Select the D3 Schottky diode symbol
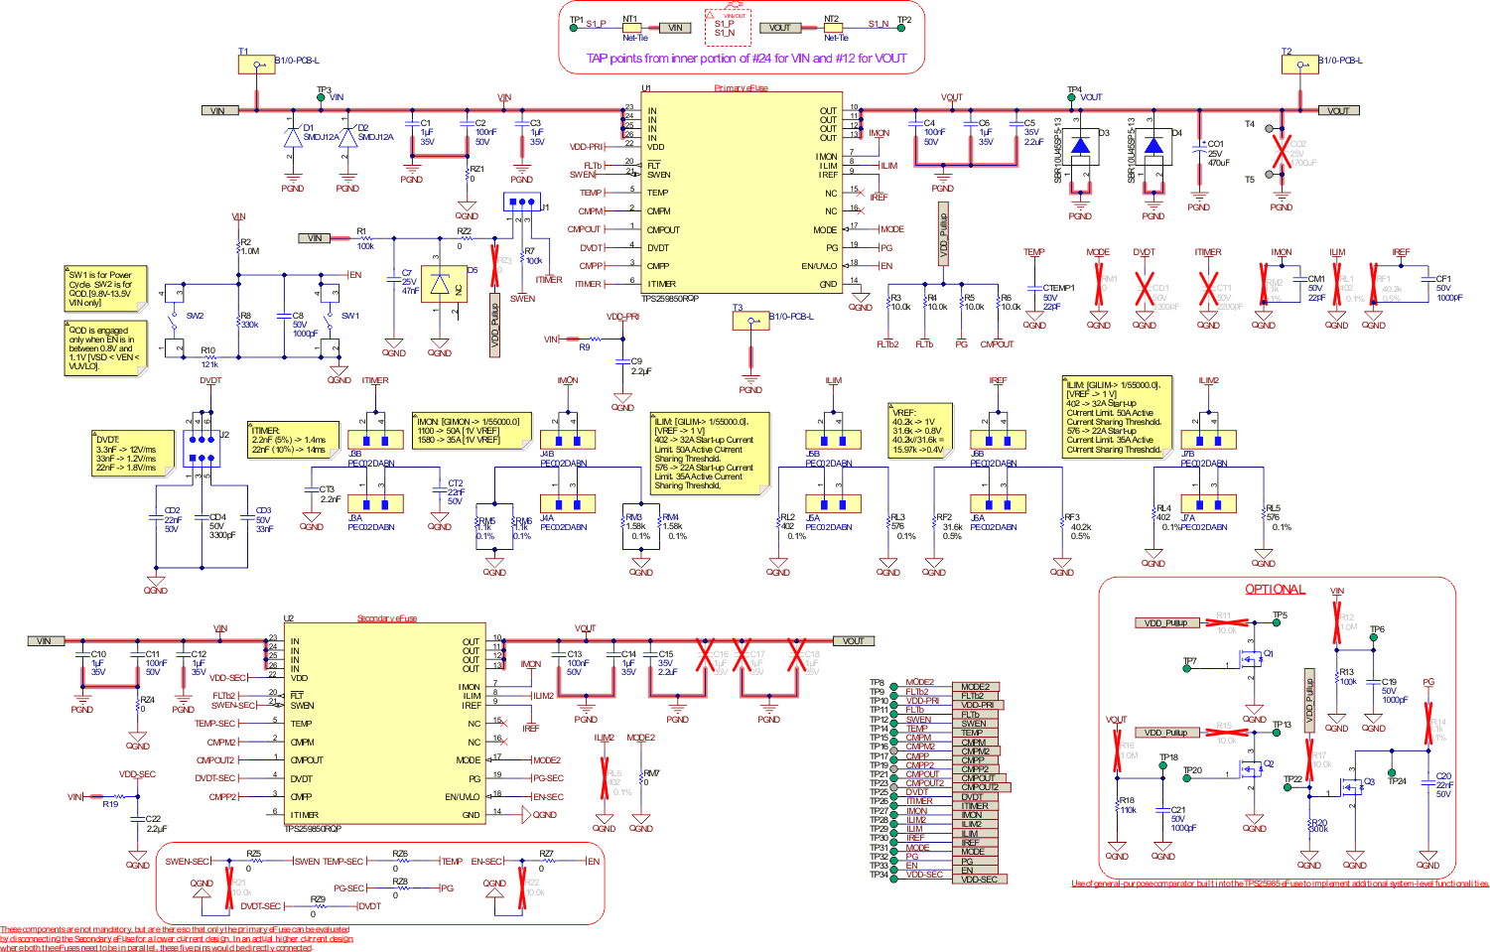Screen dimensions: 1490x952 pos(1080,147)
